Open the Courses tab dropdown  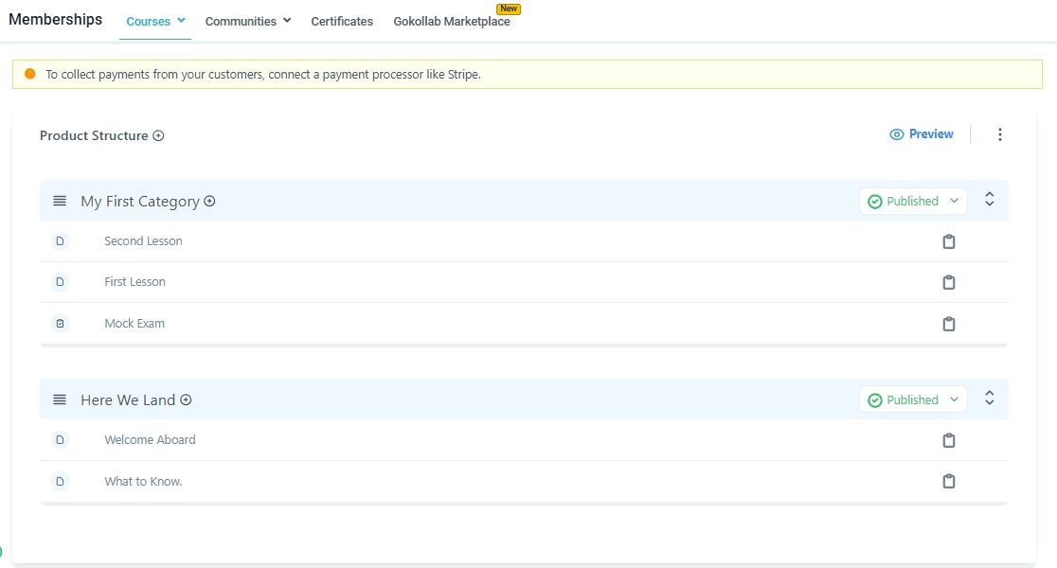tap(155, 21)
